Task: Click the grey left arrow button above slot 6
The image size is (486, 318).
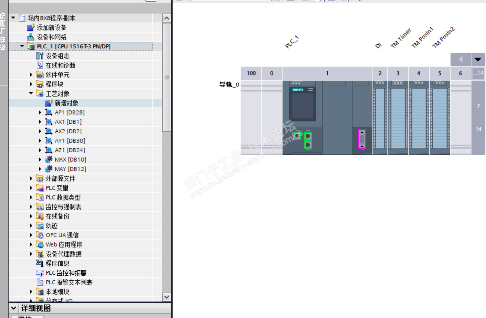Action: point(461,60)
